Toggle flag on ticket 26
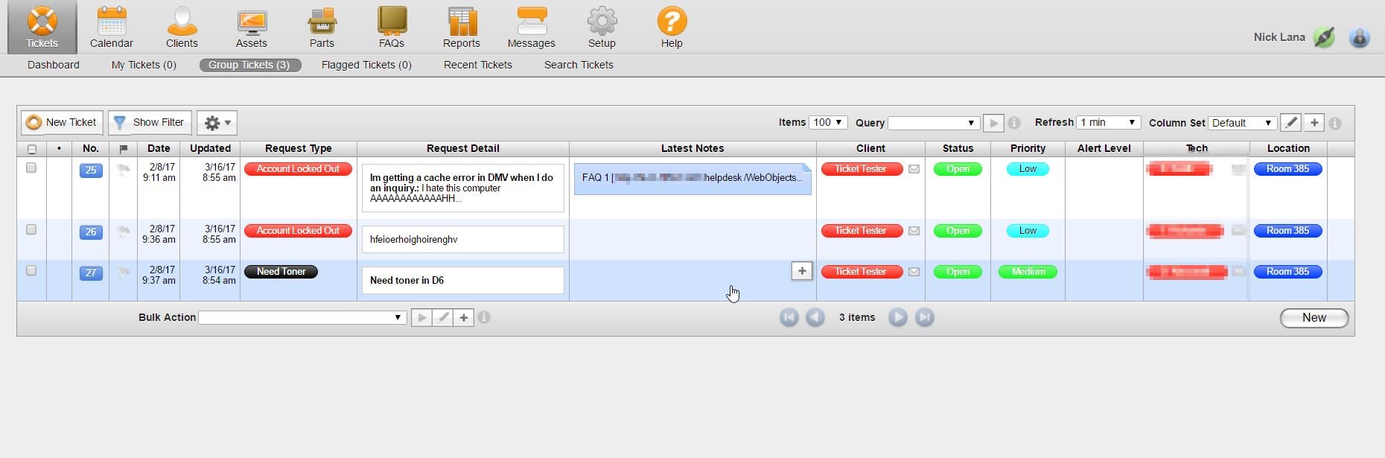 click(x=123, y=232)
